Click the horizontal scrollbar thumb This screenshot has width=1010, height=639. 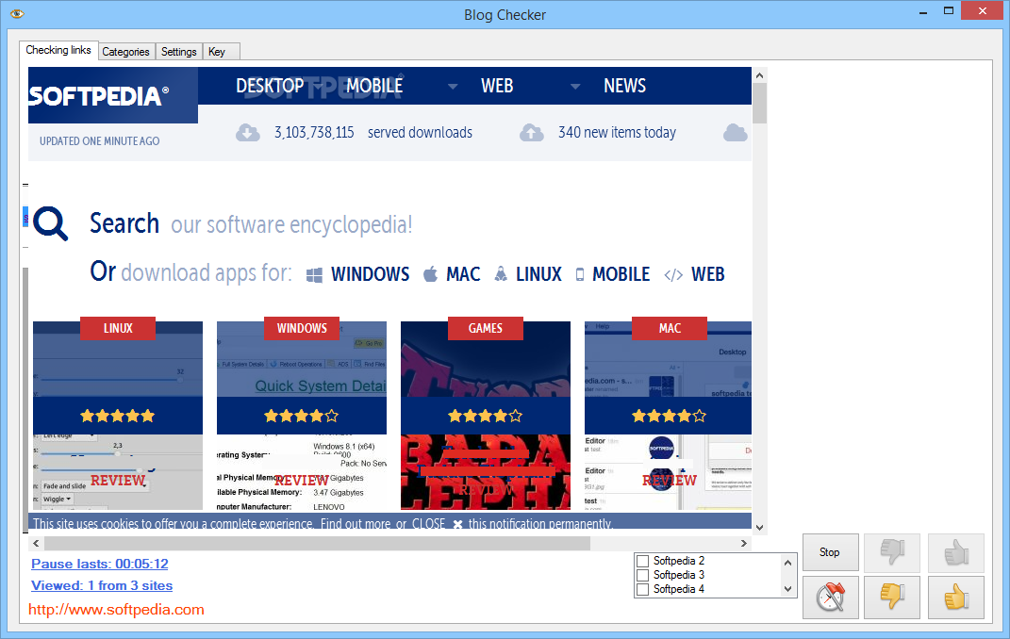coord(317,543)
